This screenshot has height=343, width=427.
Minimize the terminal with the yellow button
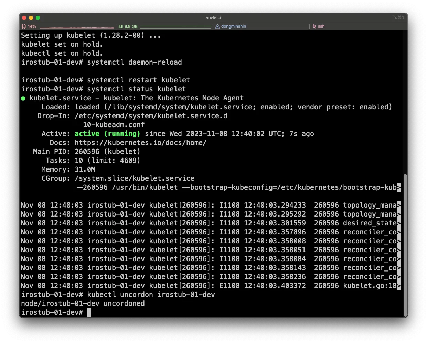pos(31,18)
